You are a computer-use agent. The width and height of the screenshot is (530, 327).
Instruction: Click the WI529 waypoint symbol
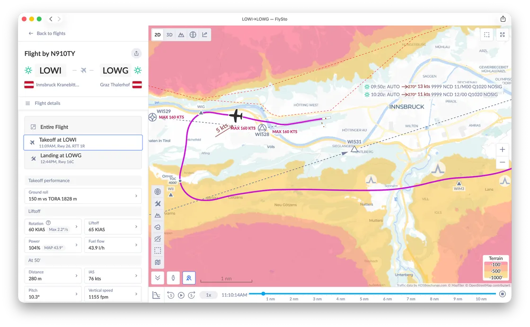click(152, 117)
